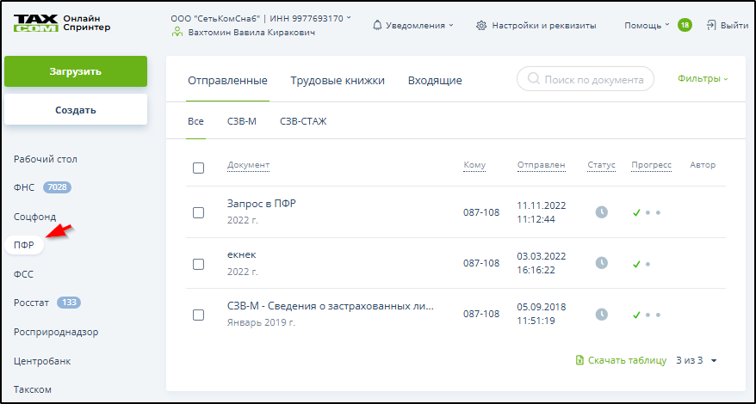756x404 pixels.
Task: Open settings via the gear icon
Action: 481,25
